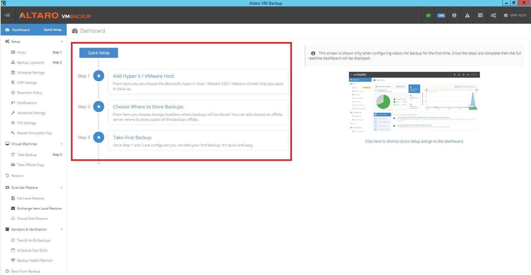
Task: Collapse the Virtual Machines section
Action: [x=61, y=144]
